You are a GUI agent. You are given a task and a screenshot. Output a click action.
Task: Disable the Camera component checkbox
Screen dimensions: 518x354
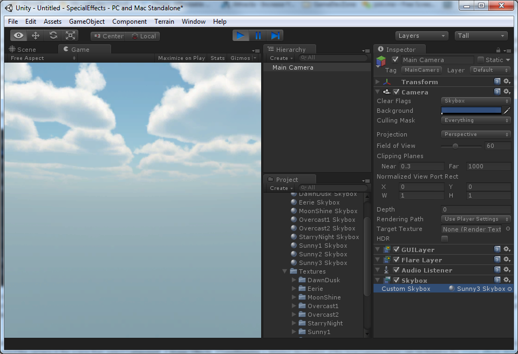point(397,92)
